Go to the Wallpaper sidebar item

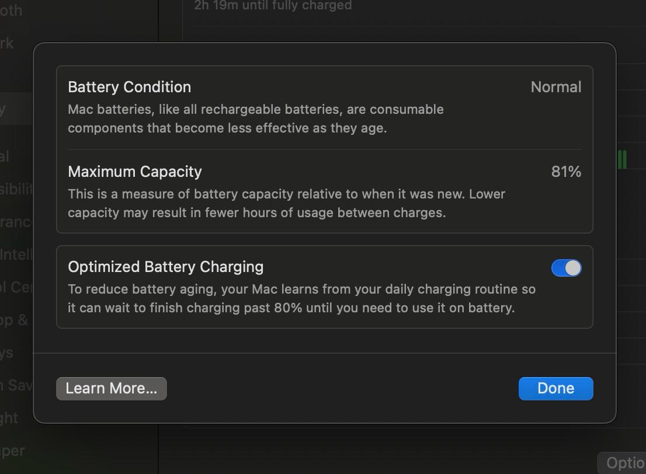(x=12, y=451)
